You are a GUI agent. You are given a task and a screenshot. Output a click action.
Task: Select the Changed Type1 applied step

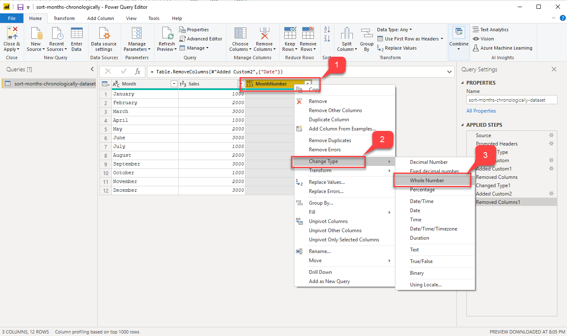click(493, 186)
